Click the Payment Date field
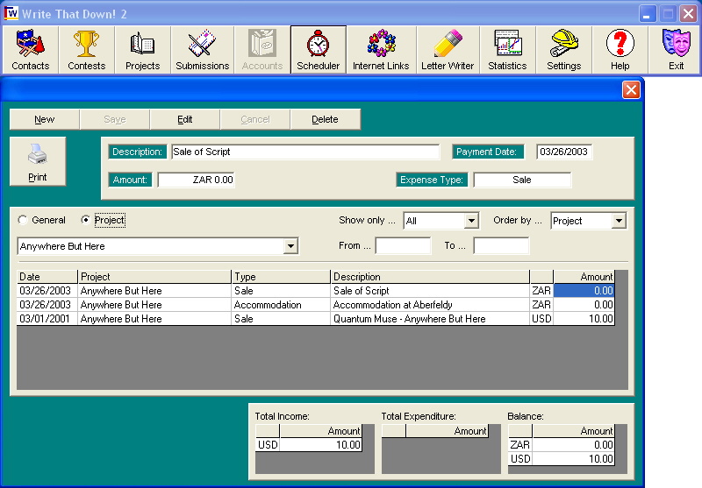Screen dimensions: 702x488 pyautogui.click(x=564, y=152)
